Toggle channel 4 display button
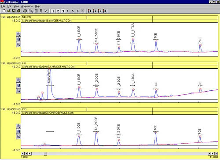The height and width of the screenshot is (160, 220). click(x=68, y=11)
